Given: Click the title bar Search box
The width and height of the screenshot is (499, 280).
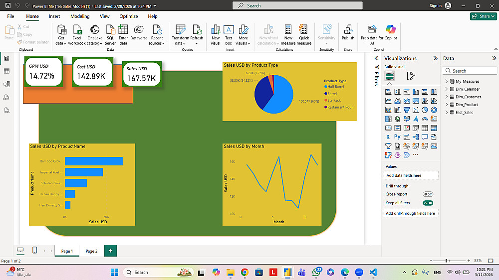Looking at the screenshot, I should coord(297,5).
